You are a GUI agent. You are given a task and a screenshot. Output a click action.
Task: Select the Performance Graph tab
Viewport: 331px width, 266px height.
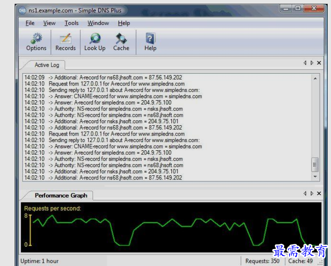tap(61, 196)
